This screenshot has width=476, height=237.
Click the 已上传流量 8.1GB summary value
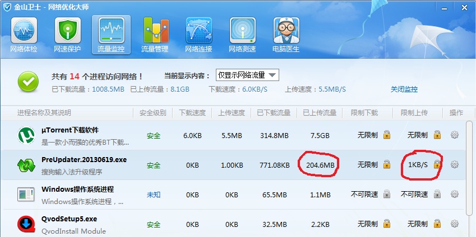(179, 89)
